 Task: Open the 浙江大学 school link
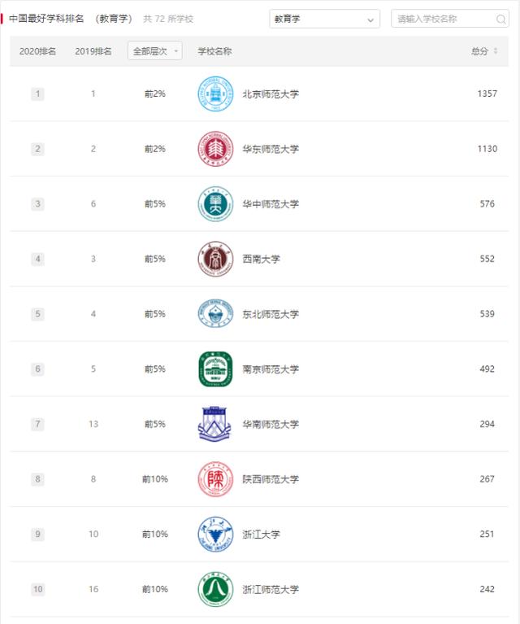pos(261,534)
